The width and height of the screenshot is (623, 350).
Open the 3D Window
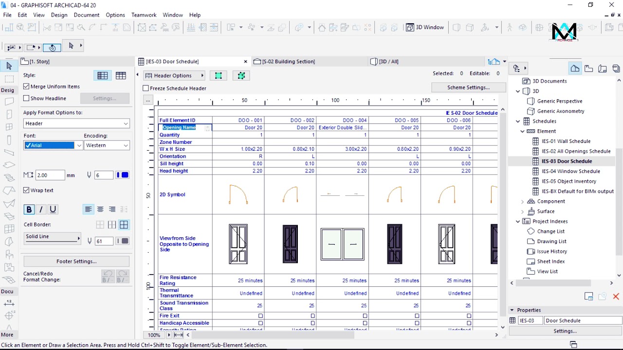pos(425,27)
